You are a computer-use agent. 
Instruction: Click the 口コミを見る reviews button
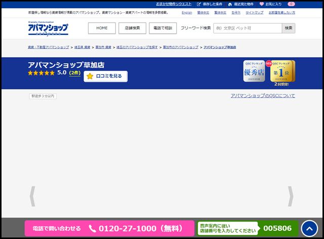pos(106,76)
